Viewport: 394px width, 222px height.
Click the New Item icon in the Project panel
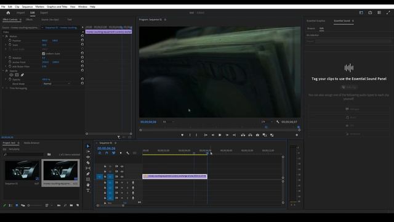(78, 205)
